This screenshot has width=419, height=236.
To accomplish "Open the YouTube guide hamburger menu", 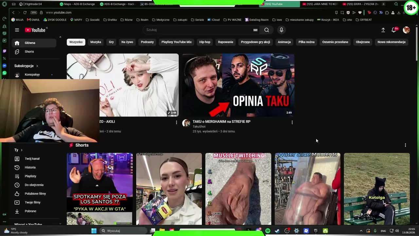I will point(17,30).
